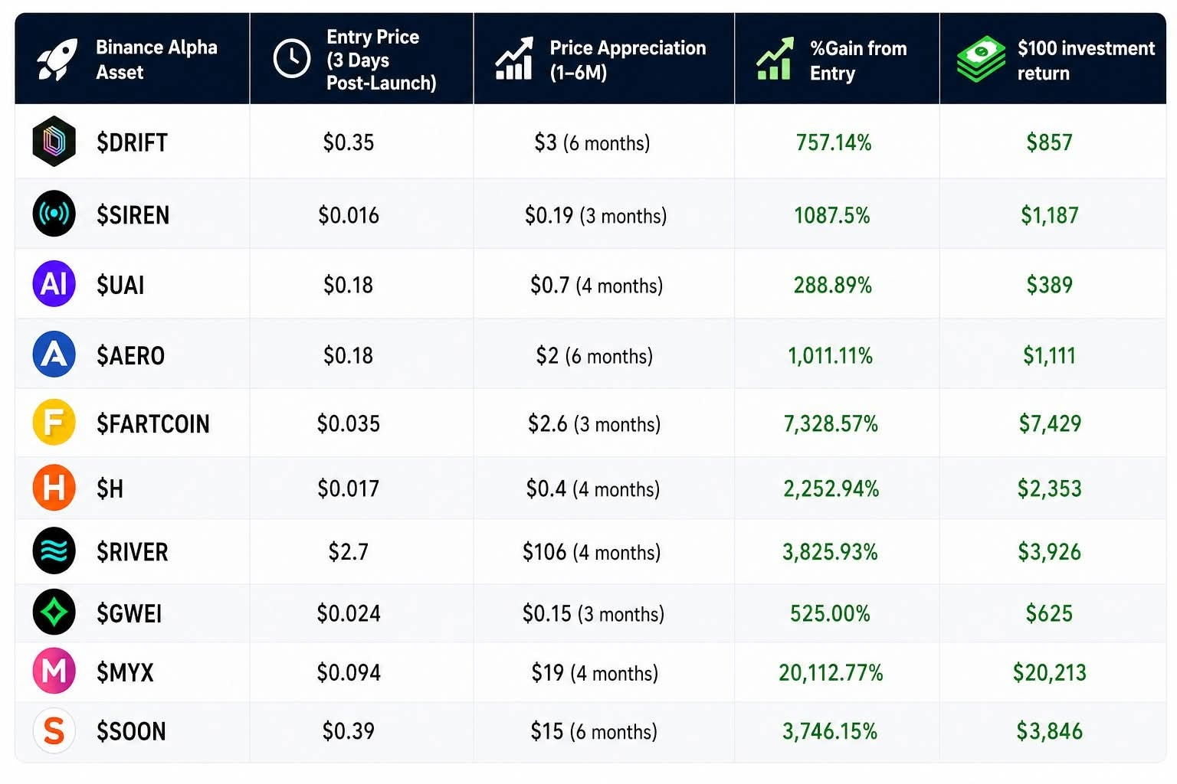The width and height of the screenshot is (1177, 784).
Task: Click the orange $H logo
Action: [54, 488]
